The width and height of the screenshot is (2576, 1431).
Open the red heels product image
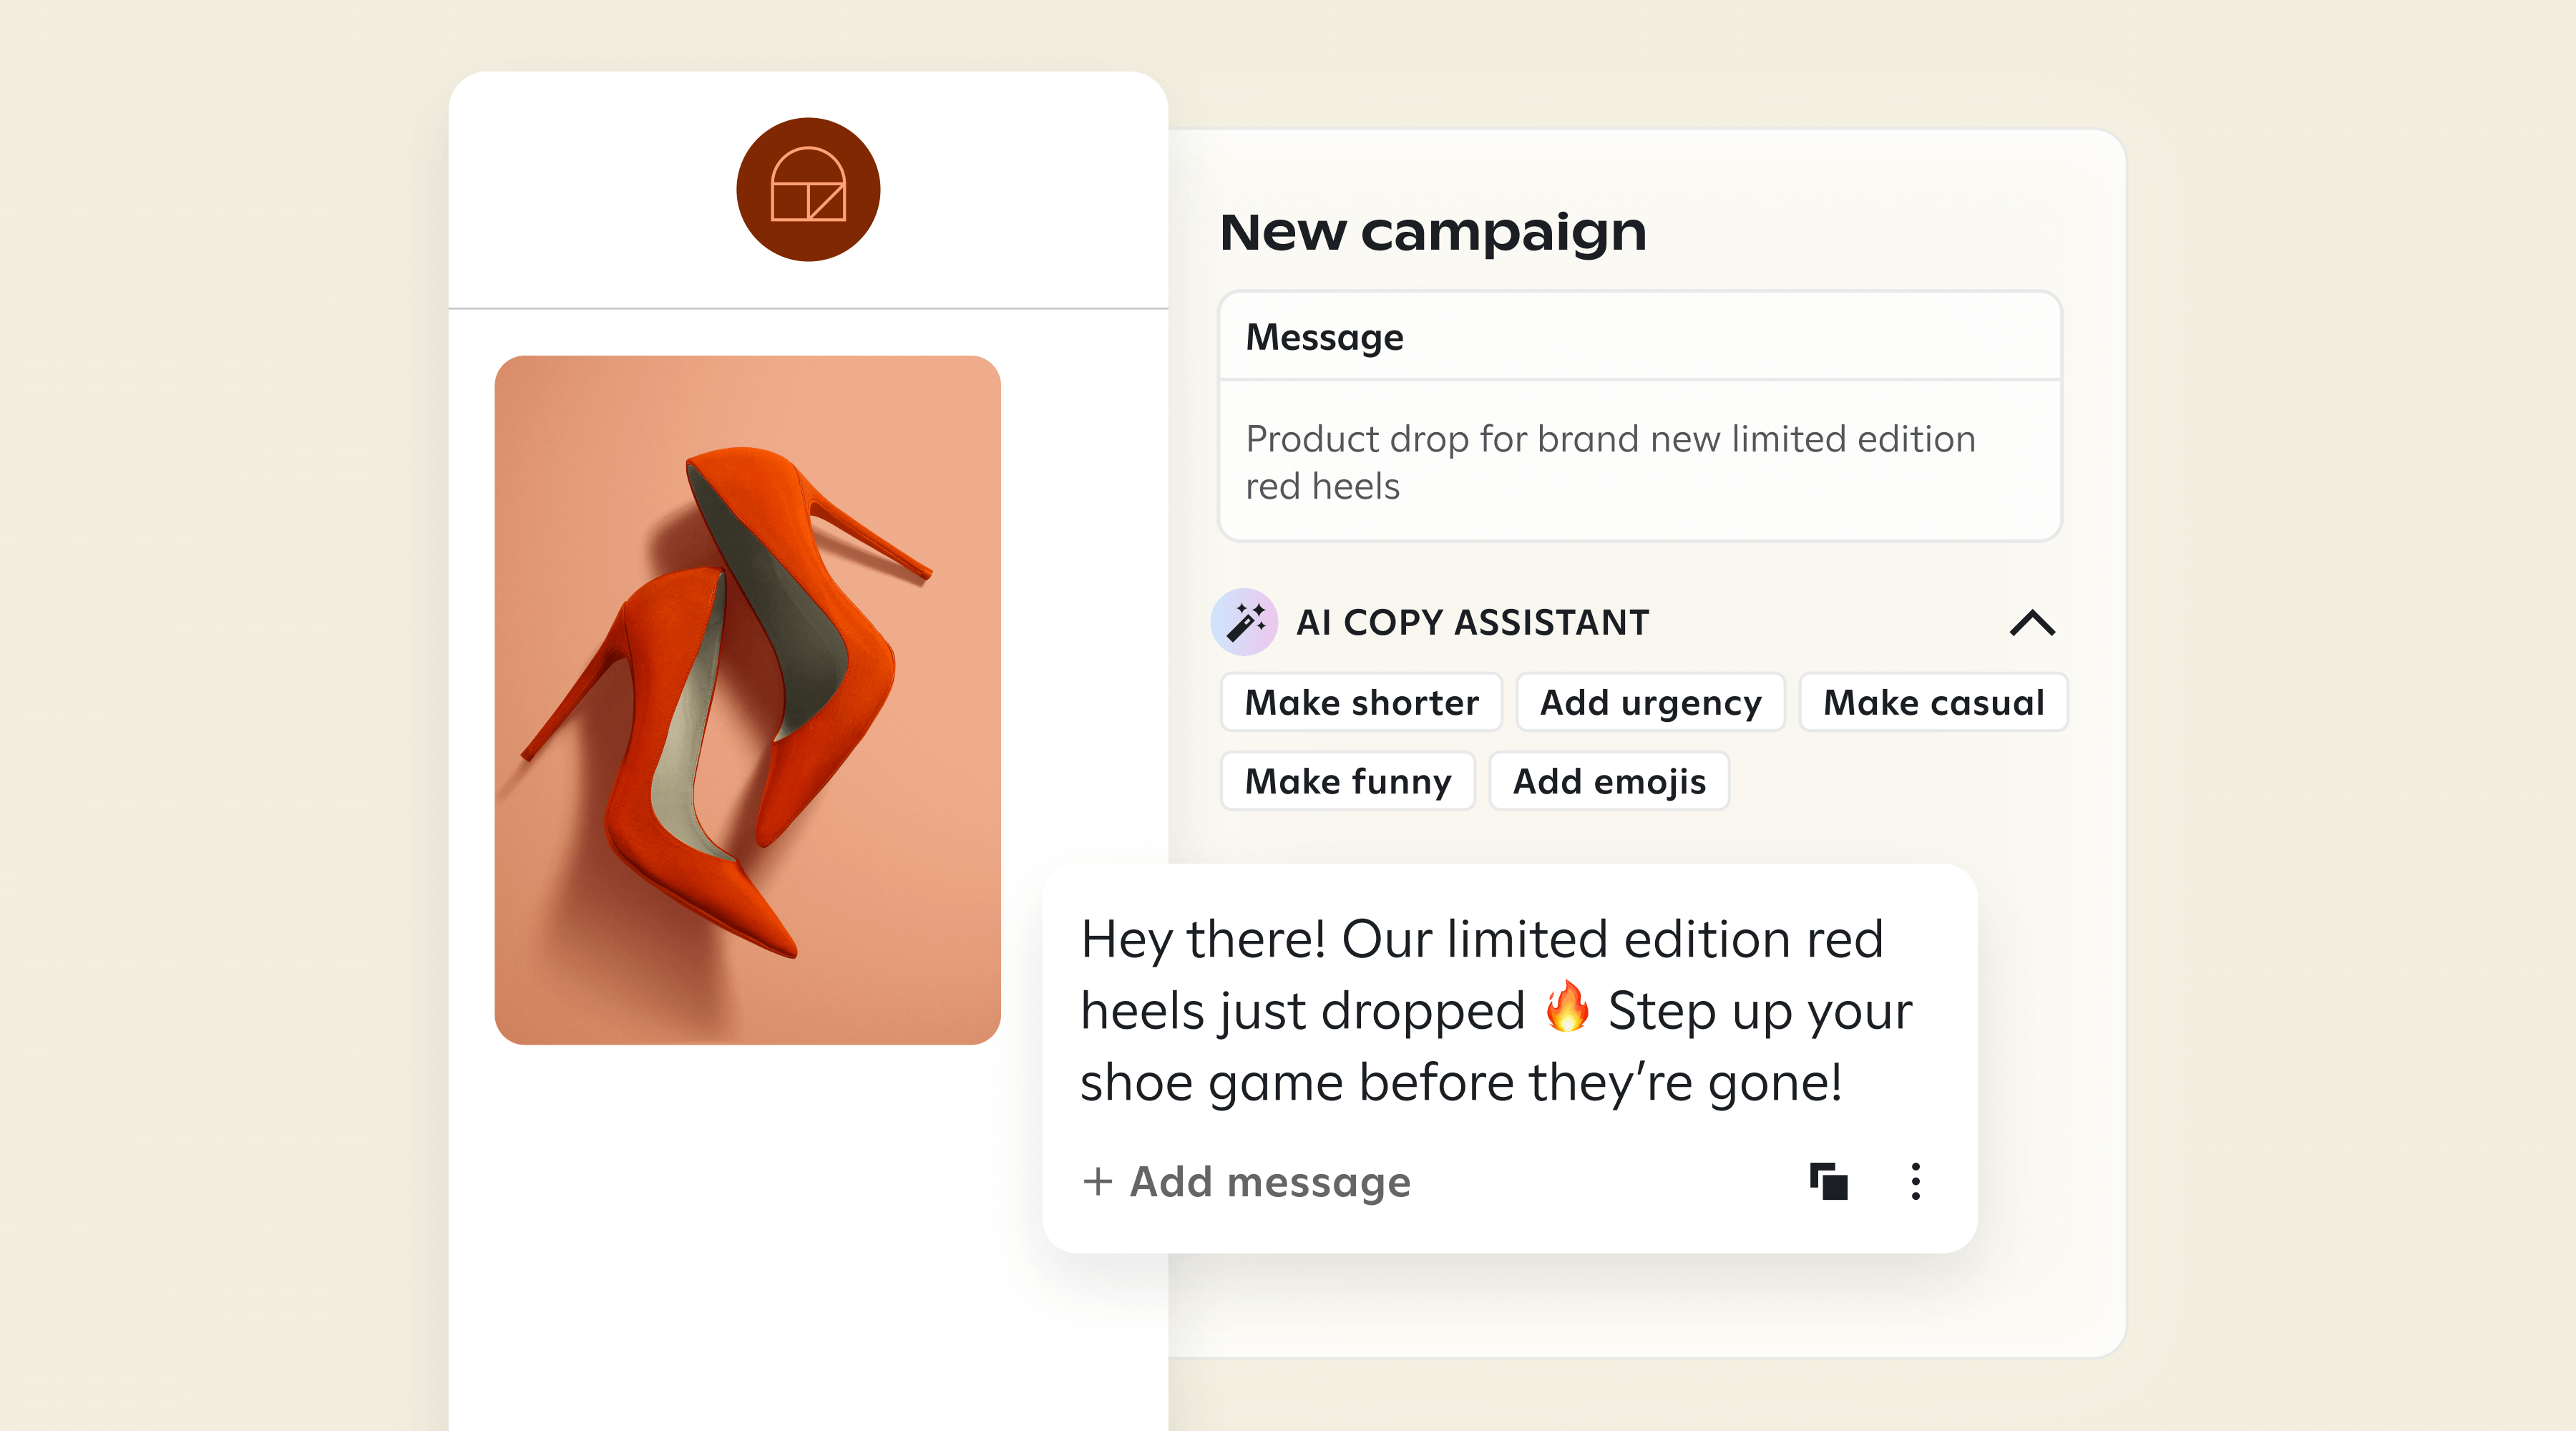747,700
